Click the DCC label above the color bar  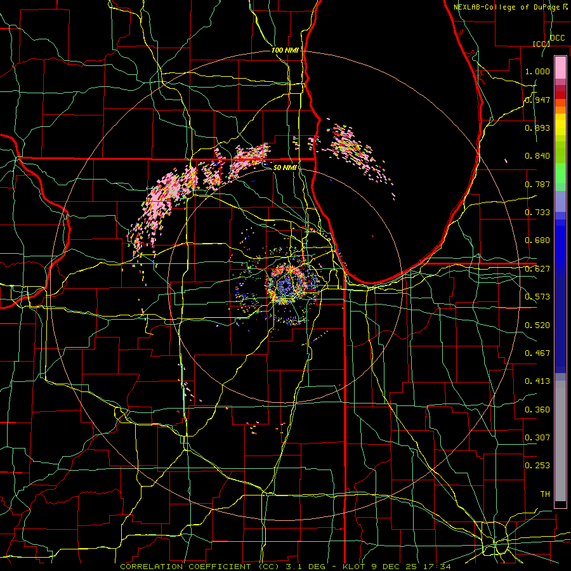click(x=558, y=38)
